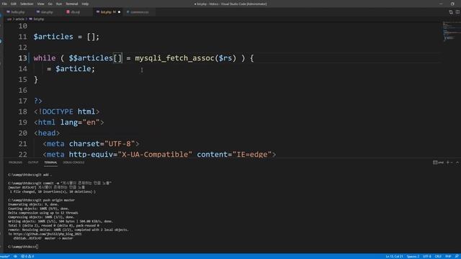Click 'mysqli_fetch_assoc' on line 13
This screenshot has height=259, width=461.
click(x=174, y=58)
